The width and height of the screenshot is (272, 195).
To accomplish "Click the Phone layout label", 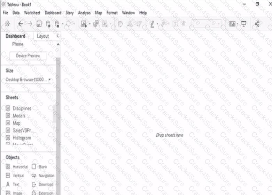I will [x=18, y=44].
